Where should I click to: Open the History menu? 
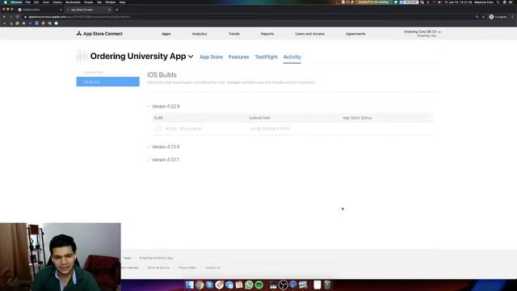[x=57, y=2]
